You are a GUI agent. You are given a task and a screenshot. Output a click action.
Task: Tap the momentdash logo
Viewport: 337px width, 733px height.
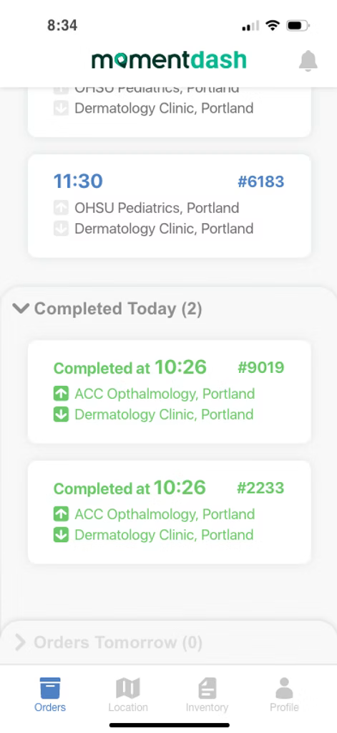169,60
